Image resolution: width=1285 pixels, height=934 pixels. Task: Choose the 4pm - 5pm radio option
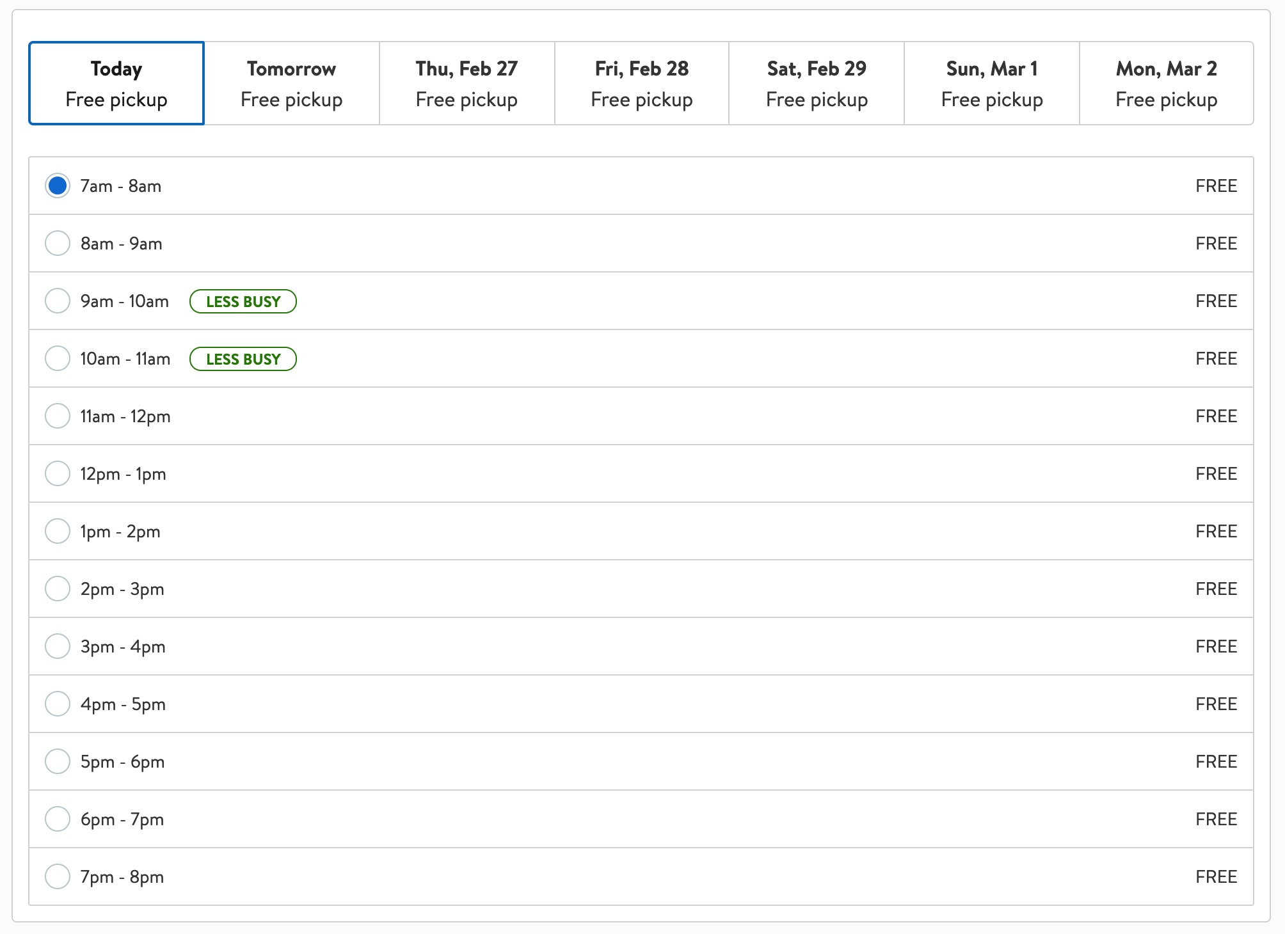(x=58, y=704)
